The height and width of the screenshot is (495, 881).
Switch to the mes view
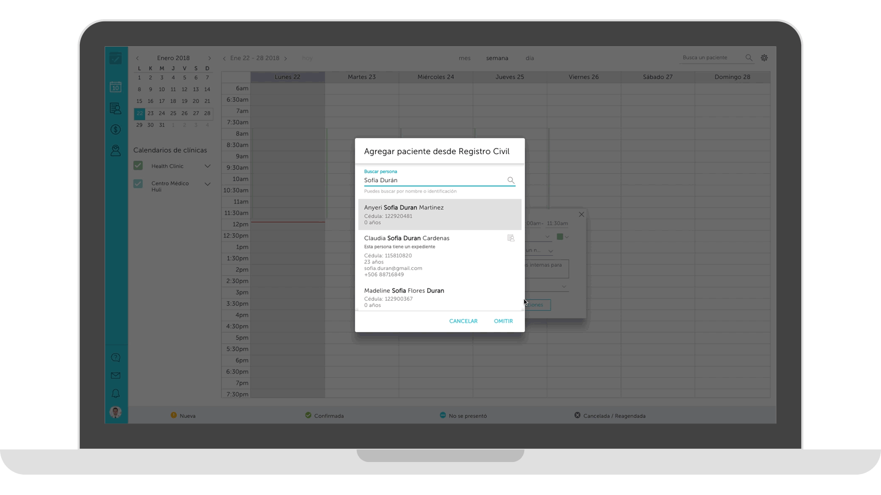(x=465, y=58)
